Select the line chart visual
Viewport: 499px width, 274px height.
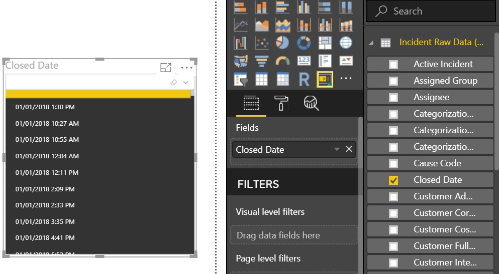pyautogui.click(x=240, y=25)
